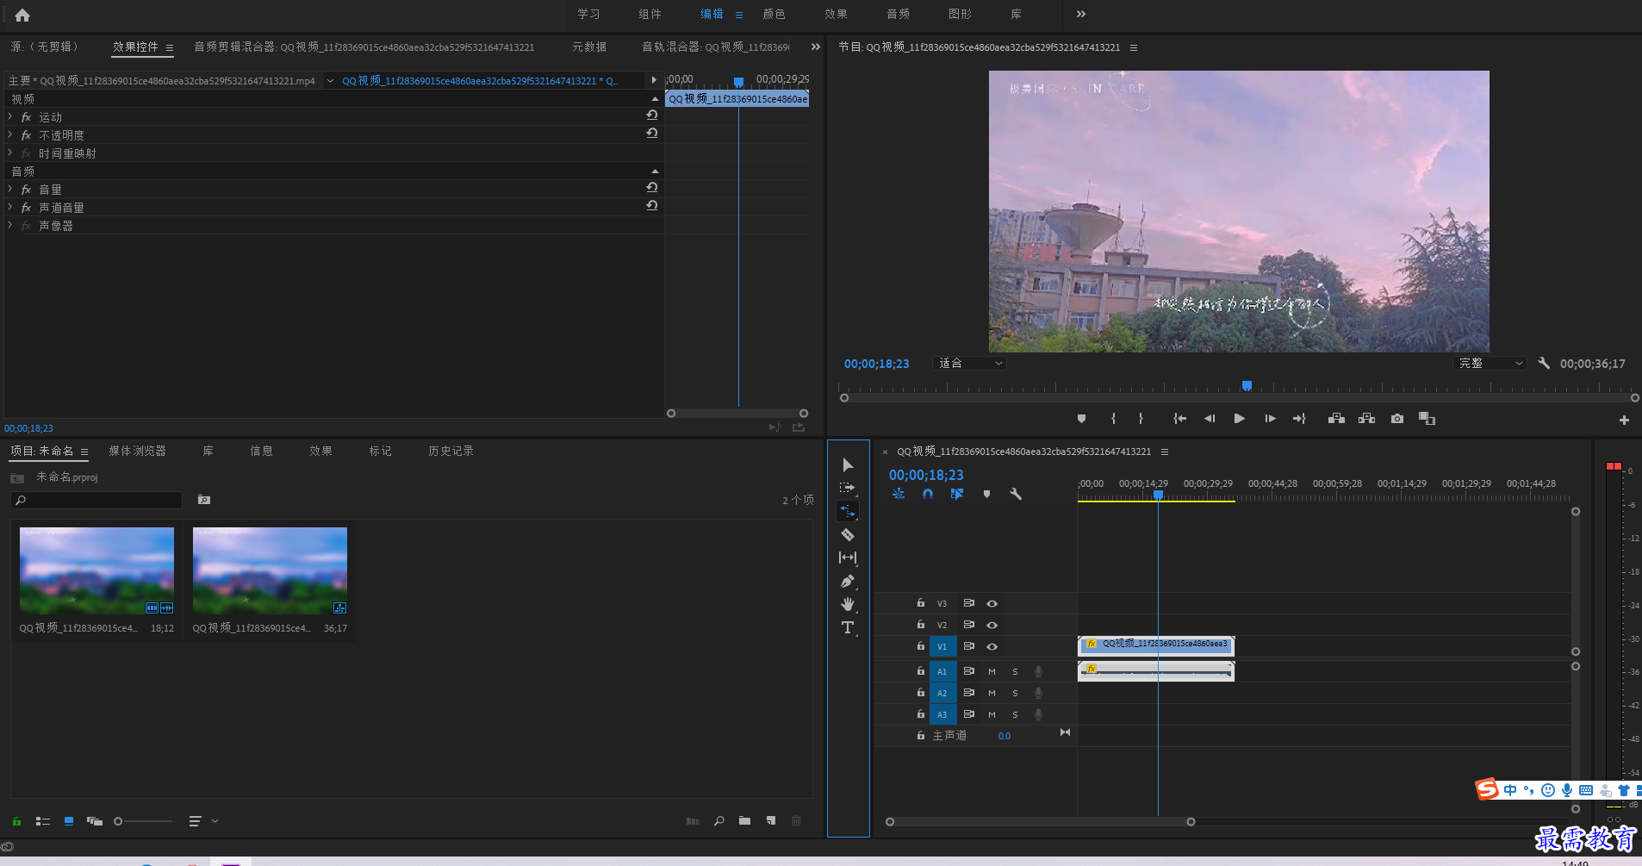Image resolution: width=1642 pixels, height=866 pixels.
Task: Solo audio track A2
Action: click(1015, 693)
